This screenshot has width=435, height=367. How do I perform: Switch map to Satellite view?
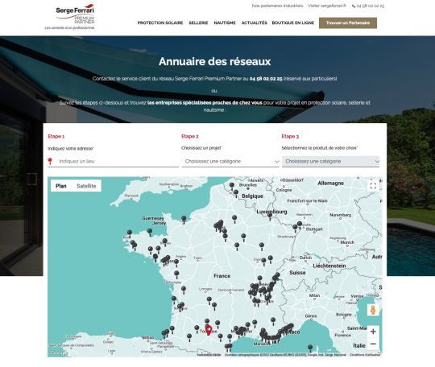(86, 186)
